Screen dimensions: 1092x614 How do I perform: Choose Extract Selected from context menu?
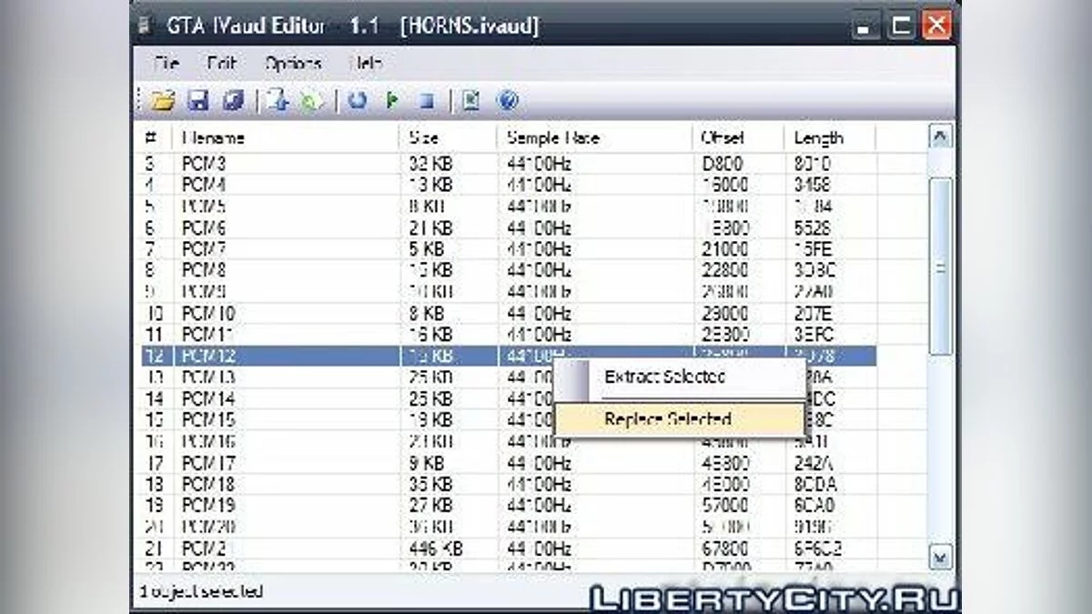[664, 377]
